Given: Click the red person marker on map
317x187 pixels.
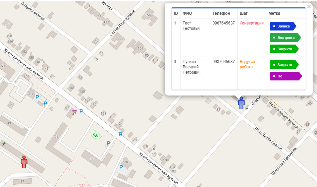Looking at the screenshot, I should pos(24,162).
